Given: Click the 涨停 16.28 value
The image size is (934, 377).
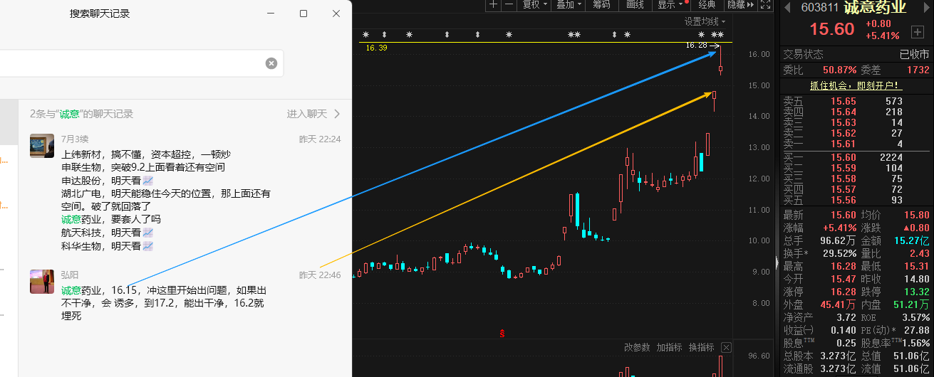Looking at the screenshot, I should (842, 292).
